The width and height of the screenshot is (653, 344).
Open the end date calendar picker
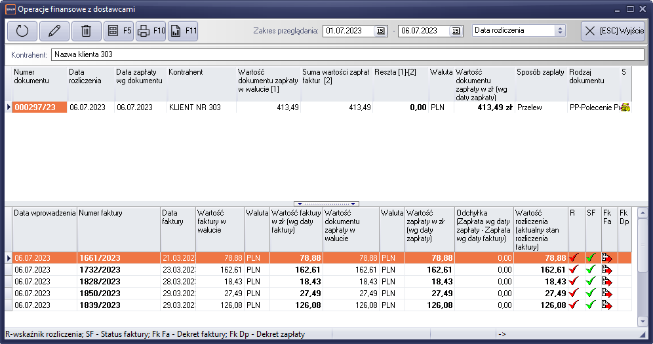[456, 31]
